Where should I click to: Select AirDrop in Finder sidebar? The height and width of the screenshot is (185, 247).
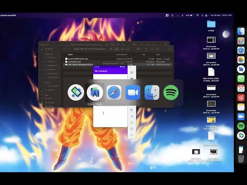(51, 57)
